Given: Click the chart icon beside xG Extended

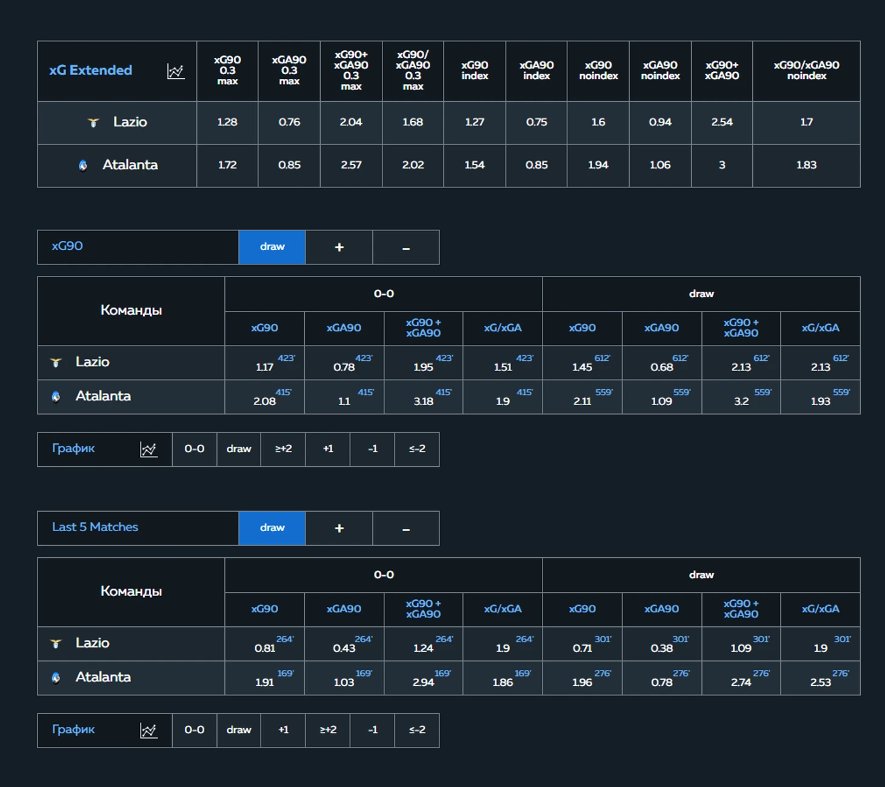Looking at the screenshot, I should click(x=175, y=72).
